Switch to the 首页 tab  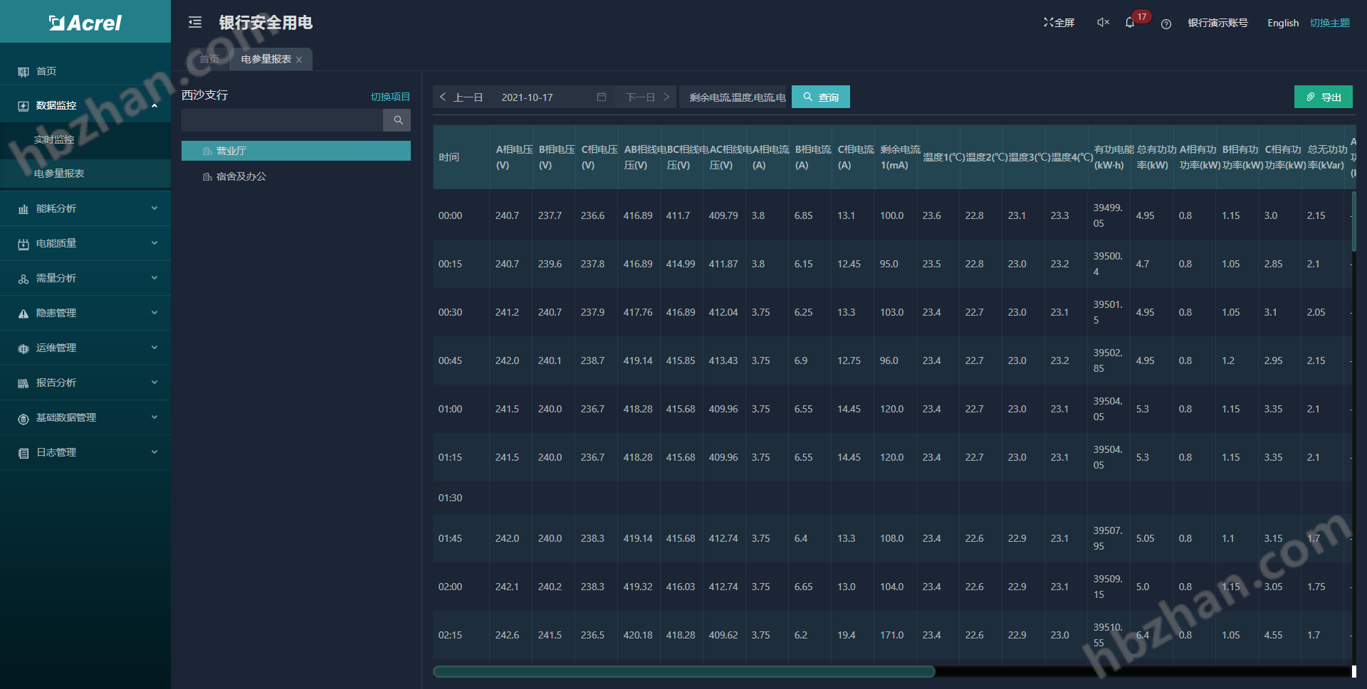[x=209, y=59]
